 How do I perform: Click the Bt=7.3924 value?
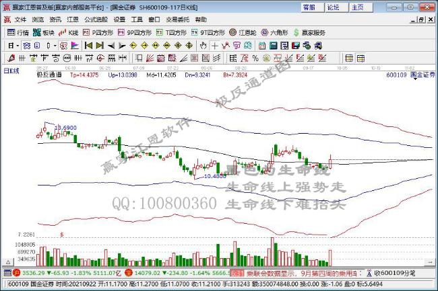(x=235, y=75)
